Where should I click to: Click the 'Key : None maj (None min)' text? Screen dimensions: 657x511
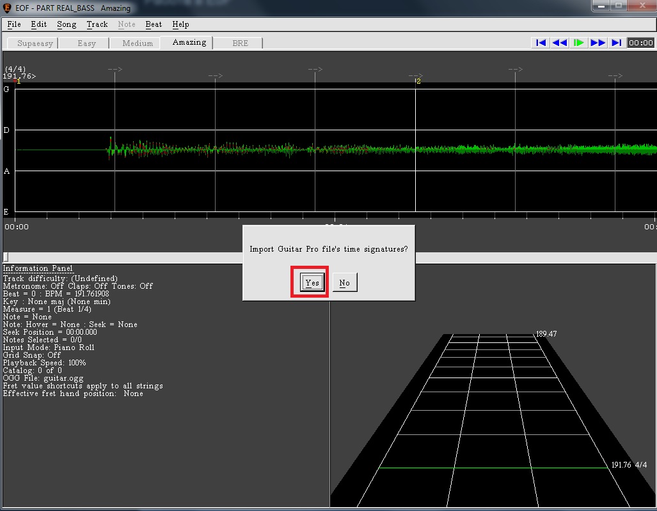pos(56,301)
